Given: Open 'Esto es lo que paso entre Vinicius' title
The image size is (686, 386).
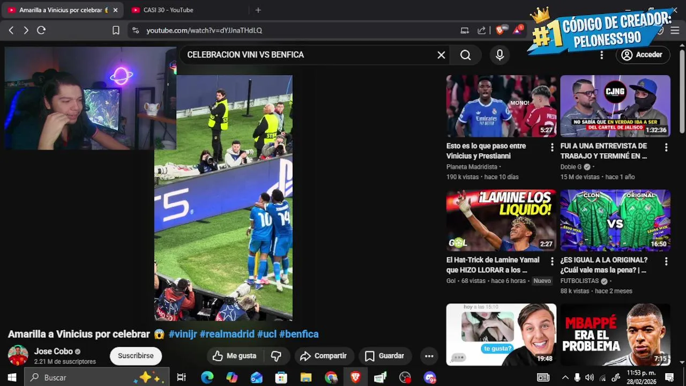Looking at the screenshot, I should click(486, 151).
